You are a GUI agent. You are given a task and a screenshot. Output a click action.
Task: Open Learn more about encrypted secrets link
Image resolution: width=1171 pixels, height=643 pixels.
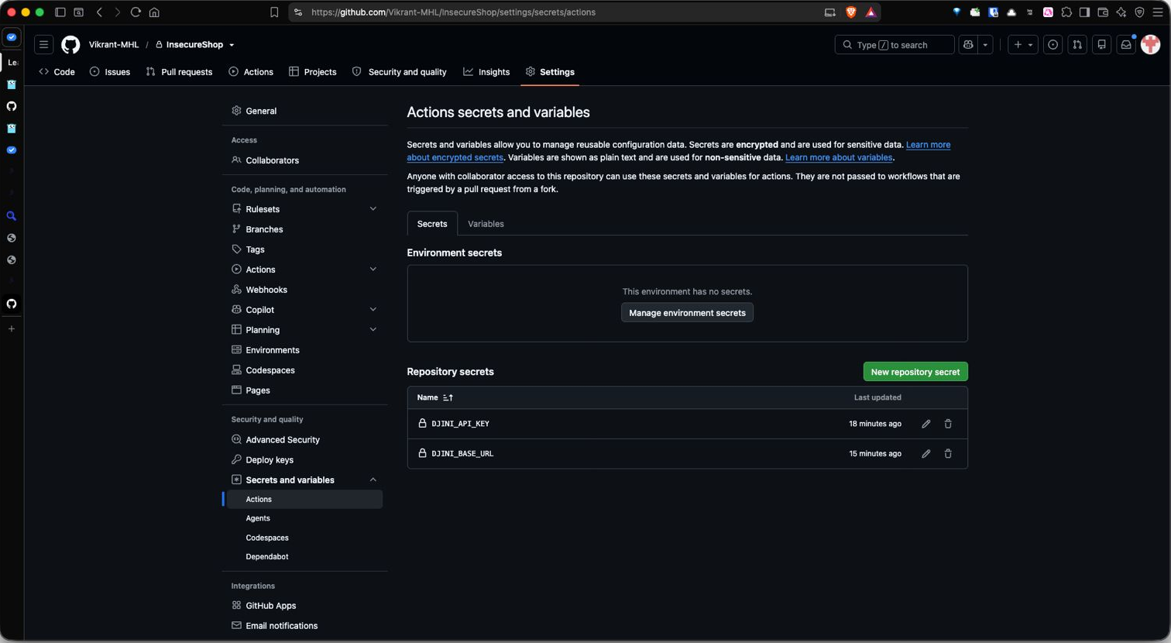[x=678, y=151]
